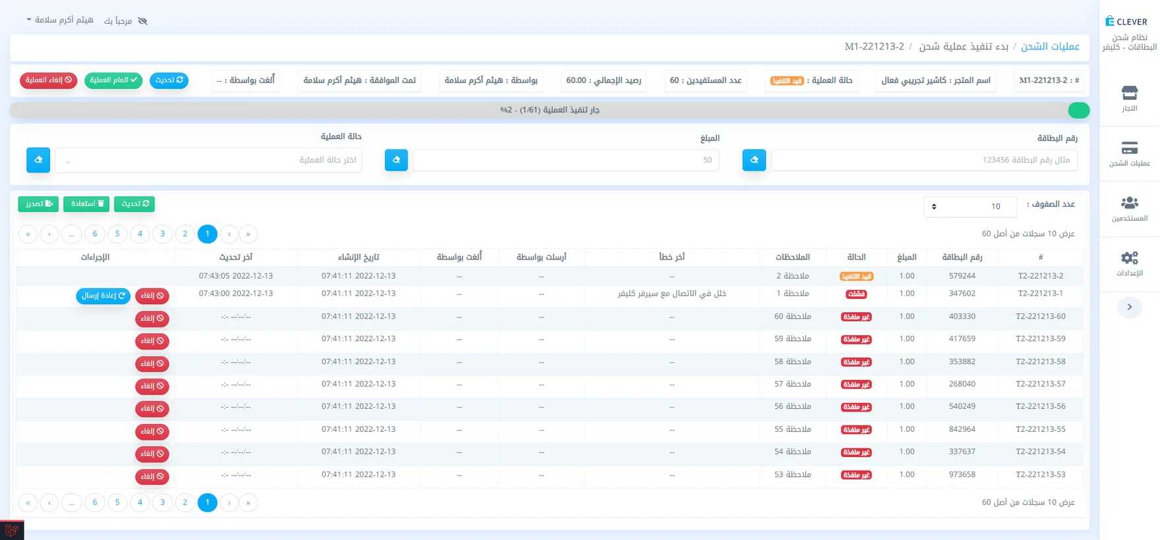1160x540 pixels.
Task: Clear the رقم البطاقة filter eraser button
Action: [x=754, y=160]
